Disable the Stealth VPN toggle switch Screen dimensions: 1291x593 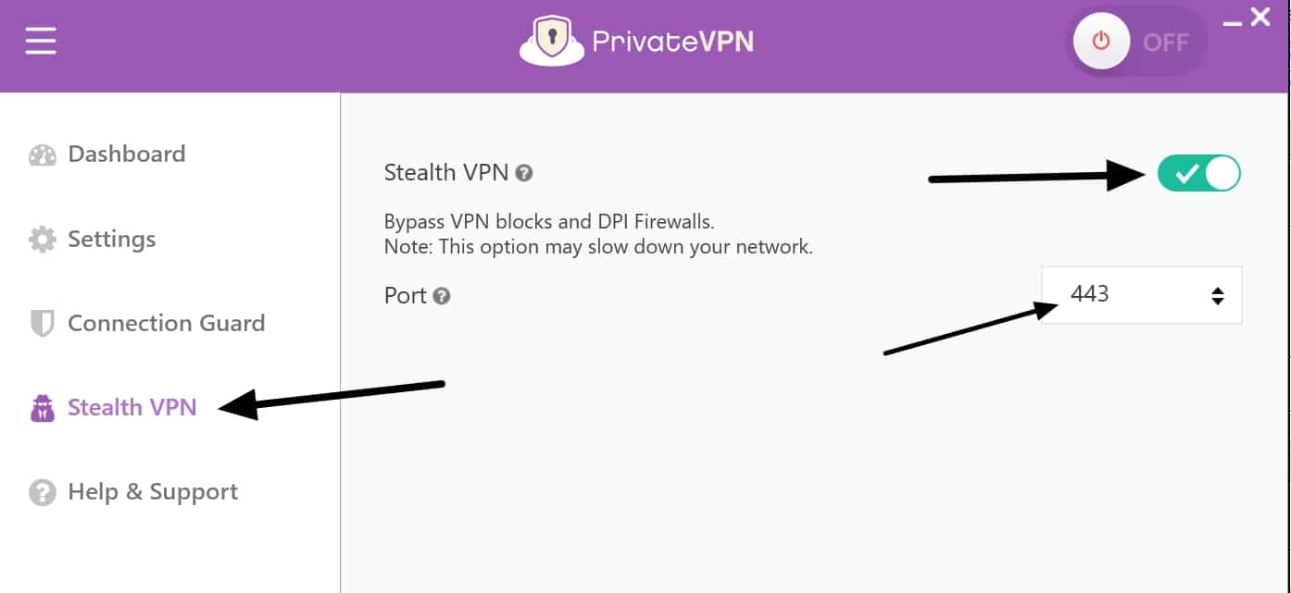[x=1198, y=173]
